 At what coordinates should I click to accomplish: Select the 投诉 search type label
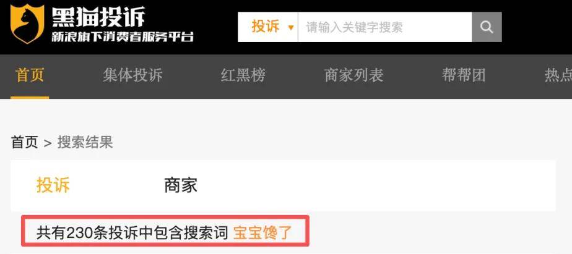[x=266, y=27]
